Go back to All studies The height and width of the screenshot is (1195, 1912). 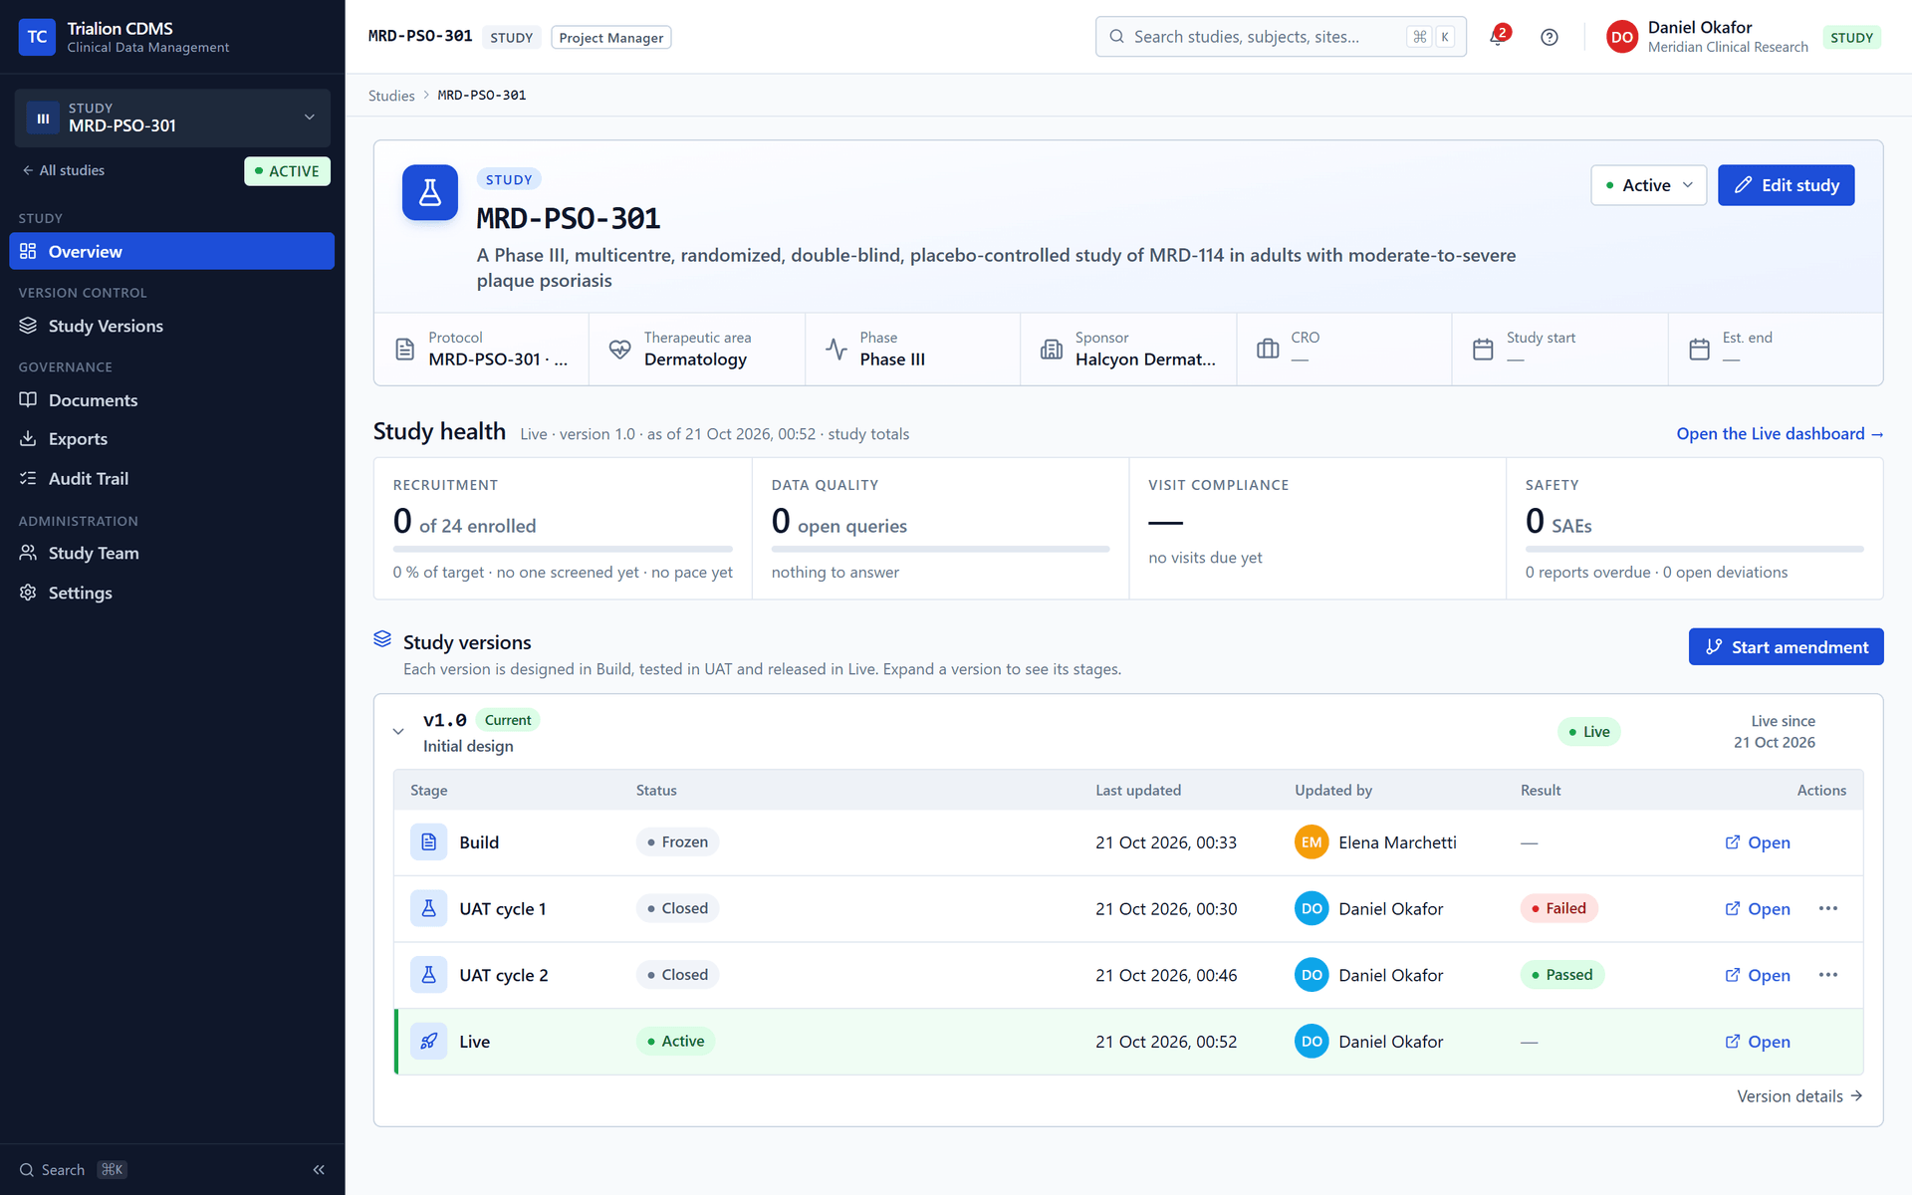tap(64, 170)
